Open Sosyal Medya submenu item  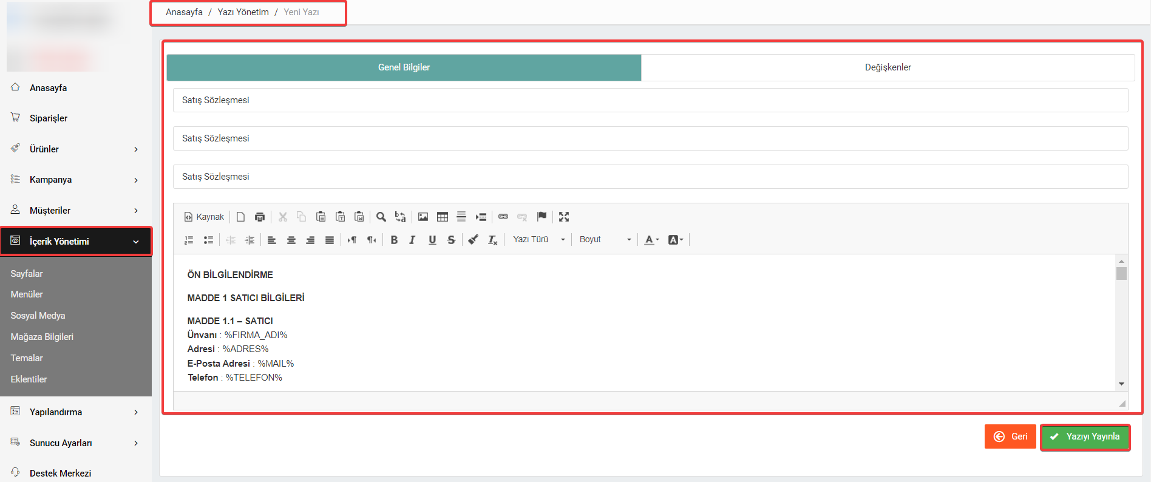(x=38, y=316)
